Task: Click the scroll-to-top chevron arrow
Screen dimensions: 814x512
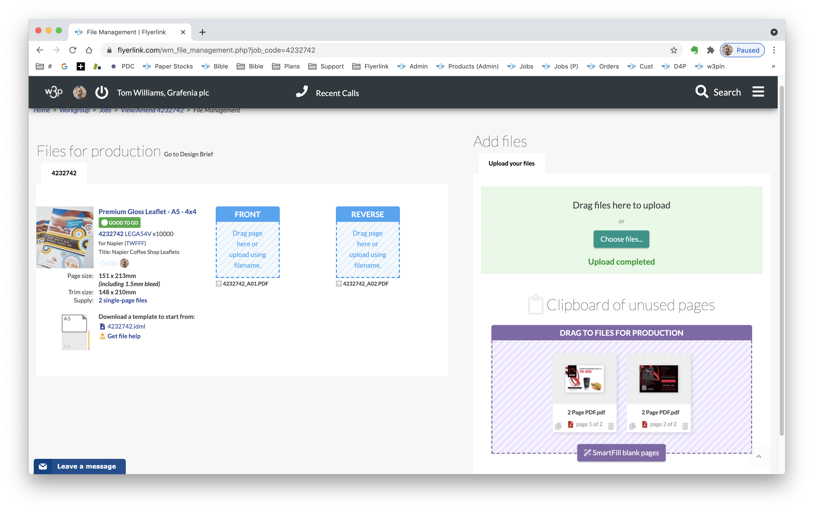Action: tap(759, 456)
